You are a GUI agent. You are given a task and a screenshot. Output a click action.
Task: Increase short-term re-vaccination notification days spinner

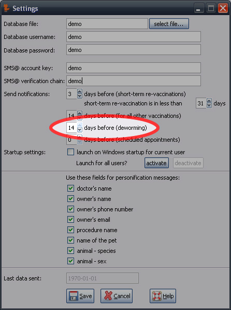[79, 91]
